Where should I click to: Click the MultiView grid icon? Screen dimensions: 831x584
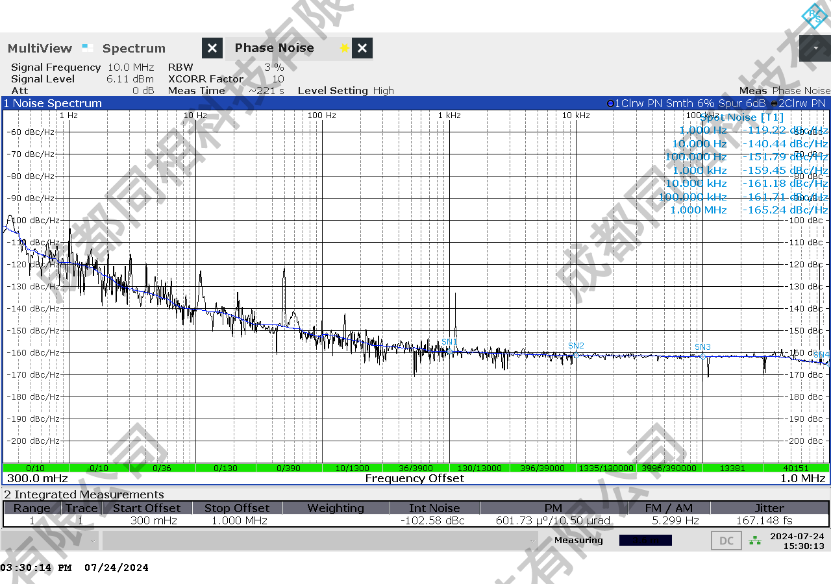(x=88, y=48)
